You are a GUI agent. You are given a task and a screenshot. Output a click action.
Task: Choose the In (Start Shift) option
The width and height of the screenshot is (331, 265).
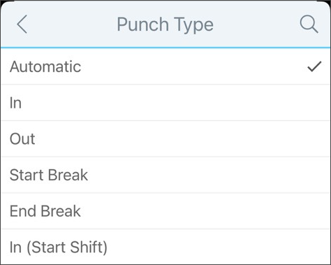[165, 247]
